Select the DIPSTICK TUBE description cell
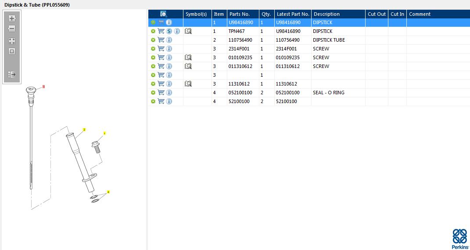This screenshot has height=250, width=470. [338, 40]
